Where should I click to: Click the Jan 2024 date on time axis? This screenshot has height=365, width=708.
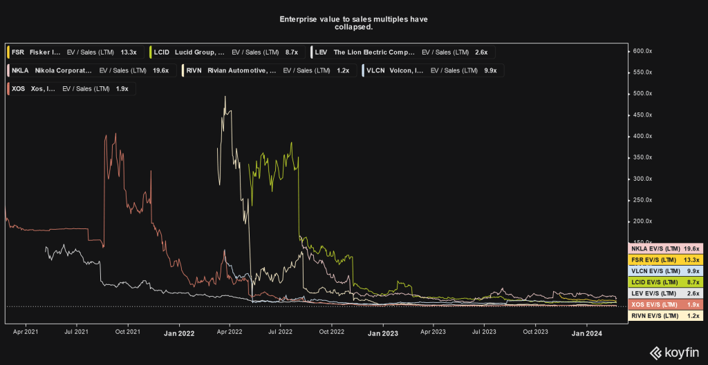(x=588, y=333)
